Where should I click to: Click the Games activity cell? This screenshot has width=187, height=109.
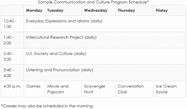click(34, 89)
